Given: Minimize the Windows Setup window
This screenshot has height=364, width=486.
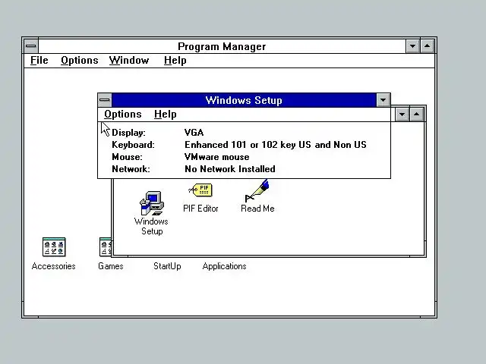Looking at the screenshot, I should (x=383, y=100).
